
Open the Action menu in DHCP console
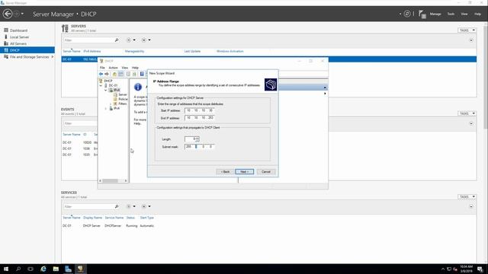pyautogui.click(x=114, y=68)
